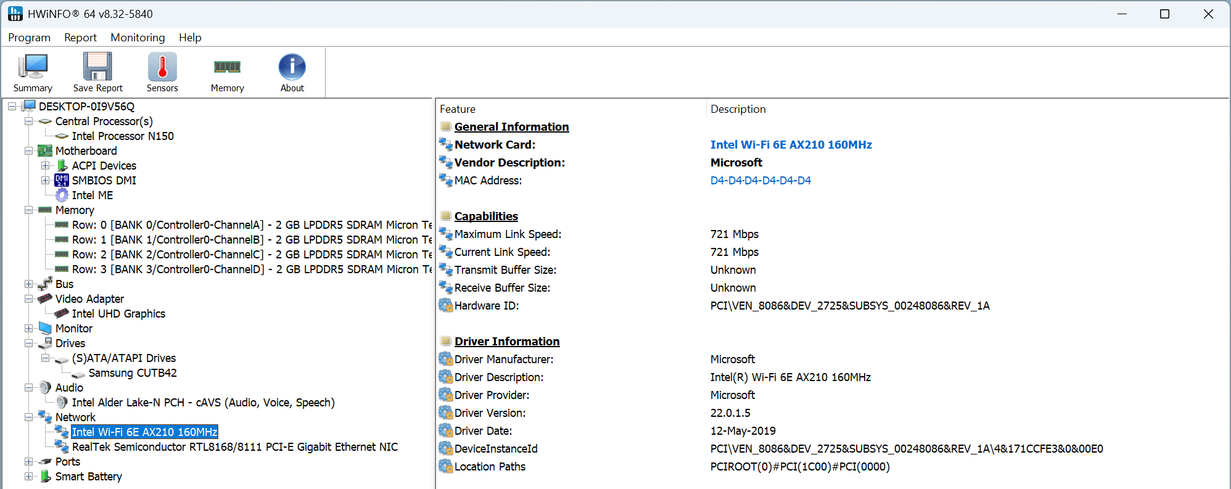The image size is (1231, 489).
Task: Select the RealTek Gigabit Ethernet NIC entry
Action: [234, 446]
